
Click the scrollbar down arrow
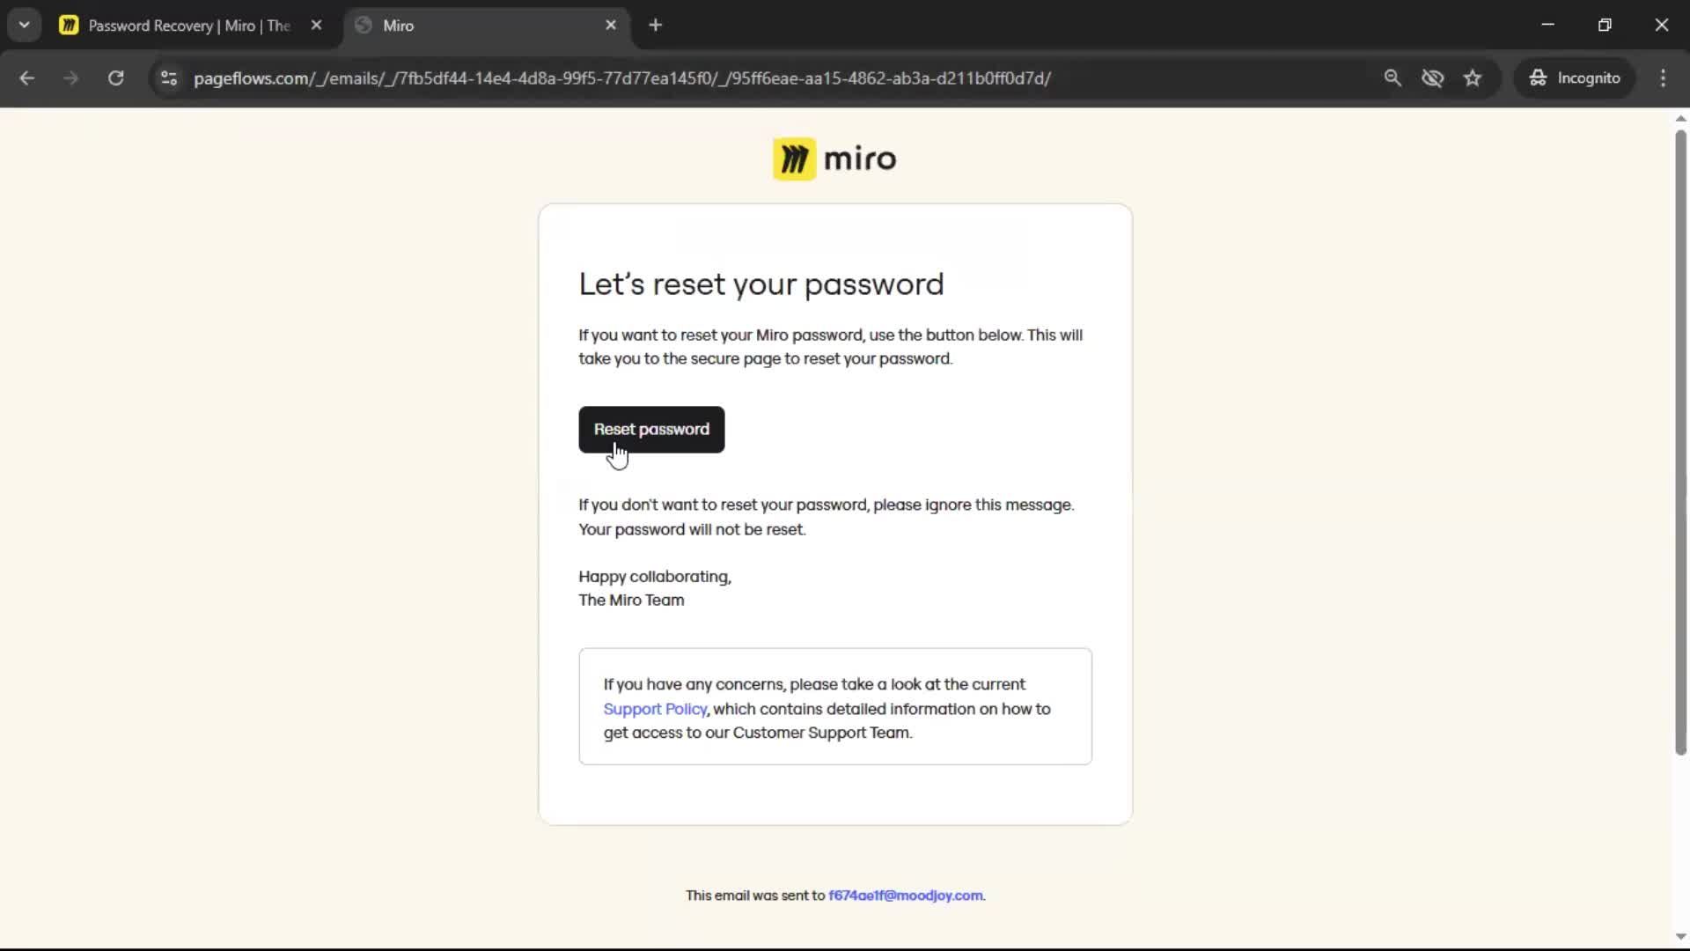(x=1680, y=937)
